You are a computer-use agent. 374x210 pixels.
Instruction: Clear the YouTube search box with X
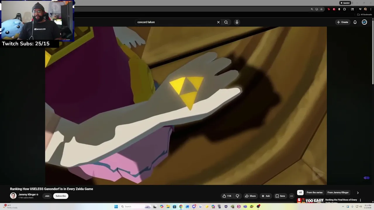pyautogui.click(x=218, y=22)
